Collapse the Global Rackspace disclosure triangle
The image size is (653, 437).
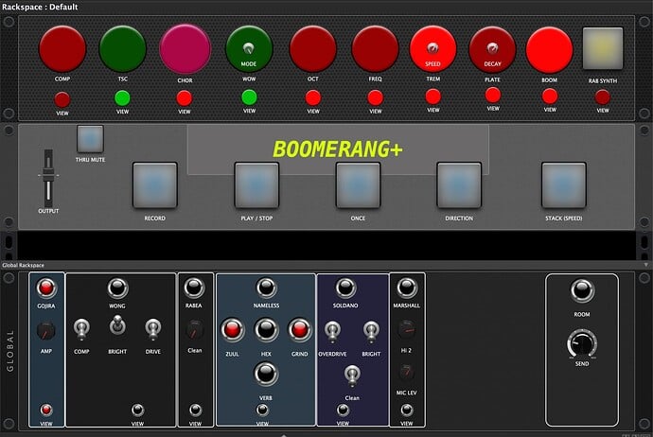point(646,265)
